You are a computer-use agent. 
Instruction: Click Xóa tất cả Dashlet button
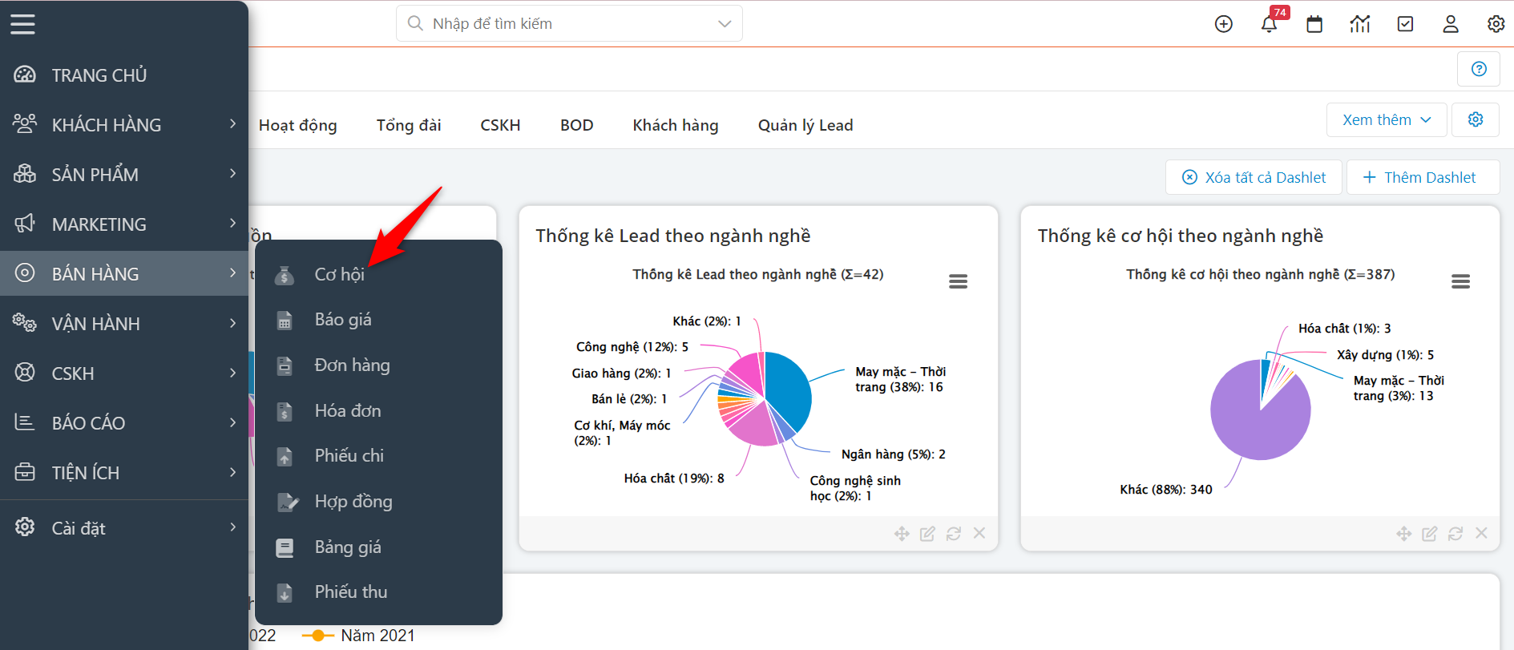(1254, 177)
